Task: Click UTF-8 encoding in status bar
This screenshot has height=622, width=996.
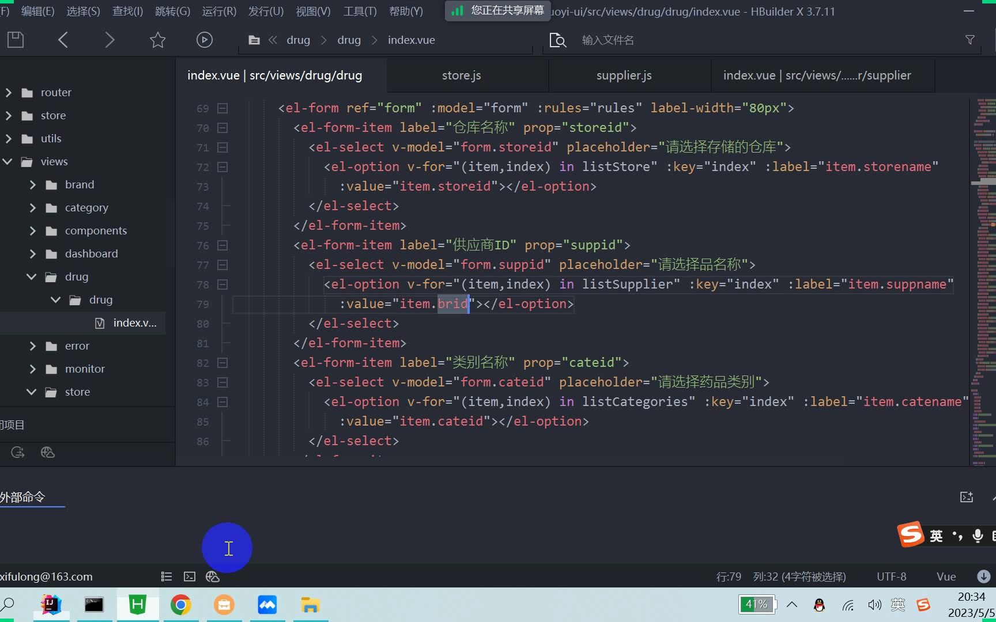Action: (x=891, y=577)
